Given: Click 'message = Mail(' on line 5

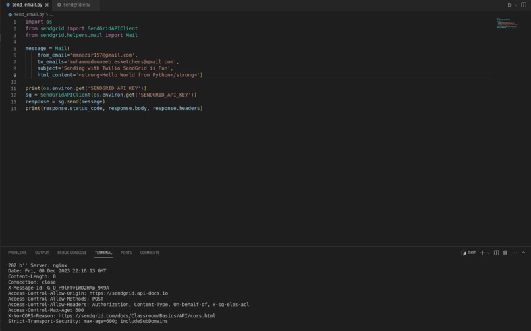Looking at the screenshot, I should [x=47, y=48].
